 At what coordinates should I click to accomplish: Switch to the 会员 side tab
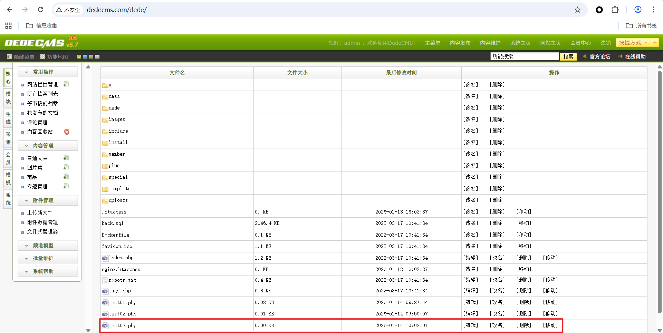pos(8,158)
